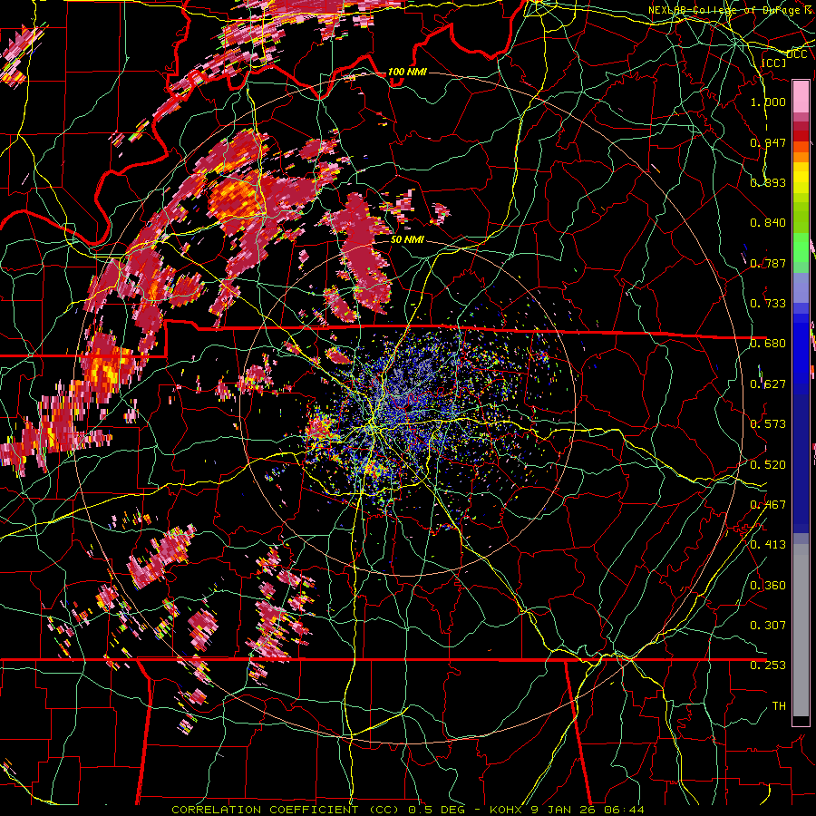Click the KOHX radar site identifier
This screenshot has height=816, width=816.
[506, 810]
